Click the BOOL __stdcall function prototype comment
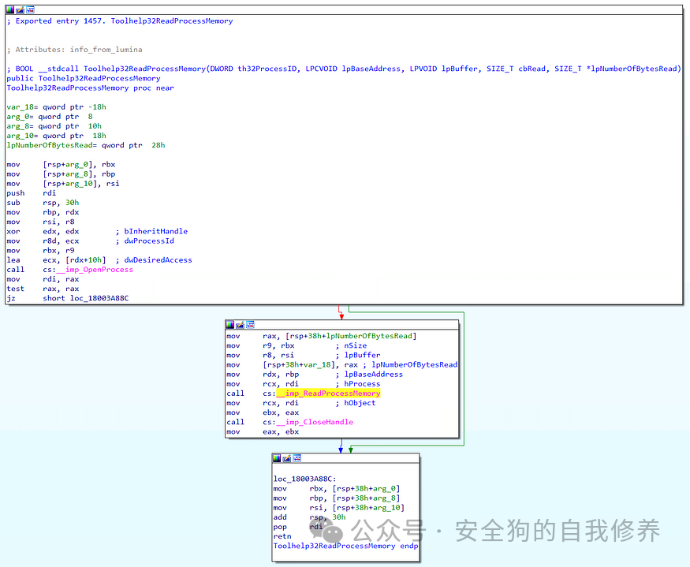 pos(344,69)
